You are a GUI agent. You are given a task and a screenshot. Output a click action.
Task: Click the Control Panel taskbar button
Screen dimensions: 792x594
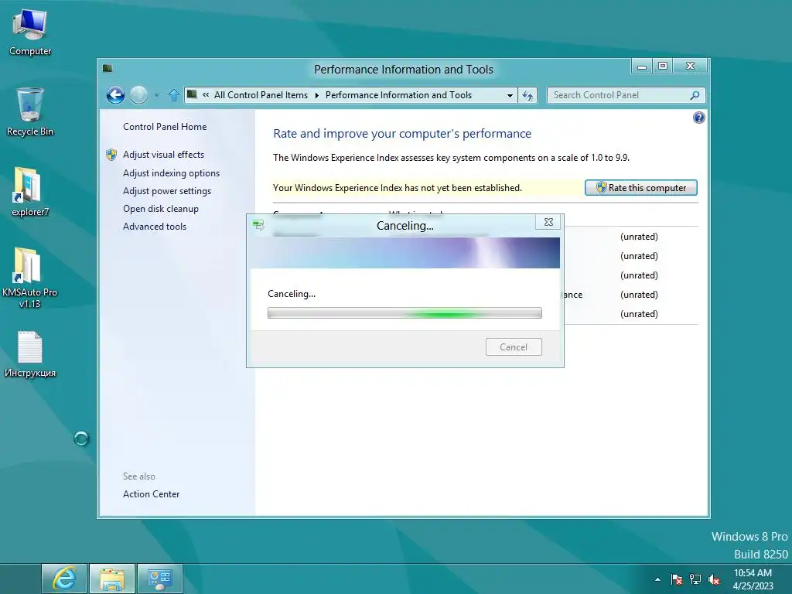pyautogui.click(x=159, y=579)
